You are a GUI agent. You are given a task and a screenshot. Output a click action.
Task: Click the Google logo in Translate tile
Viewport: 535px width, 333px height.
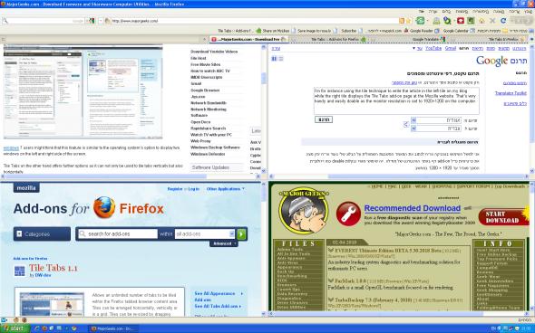(491, 61)
